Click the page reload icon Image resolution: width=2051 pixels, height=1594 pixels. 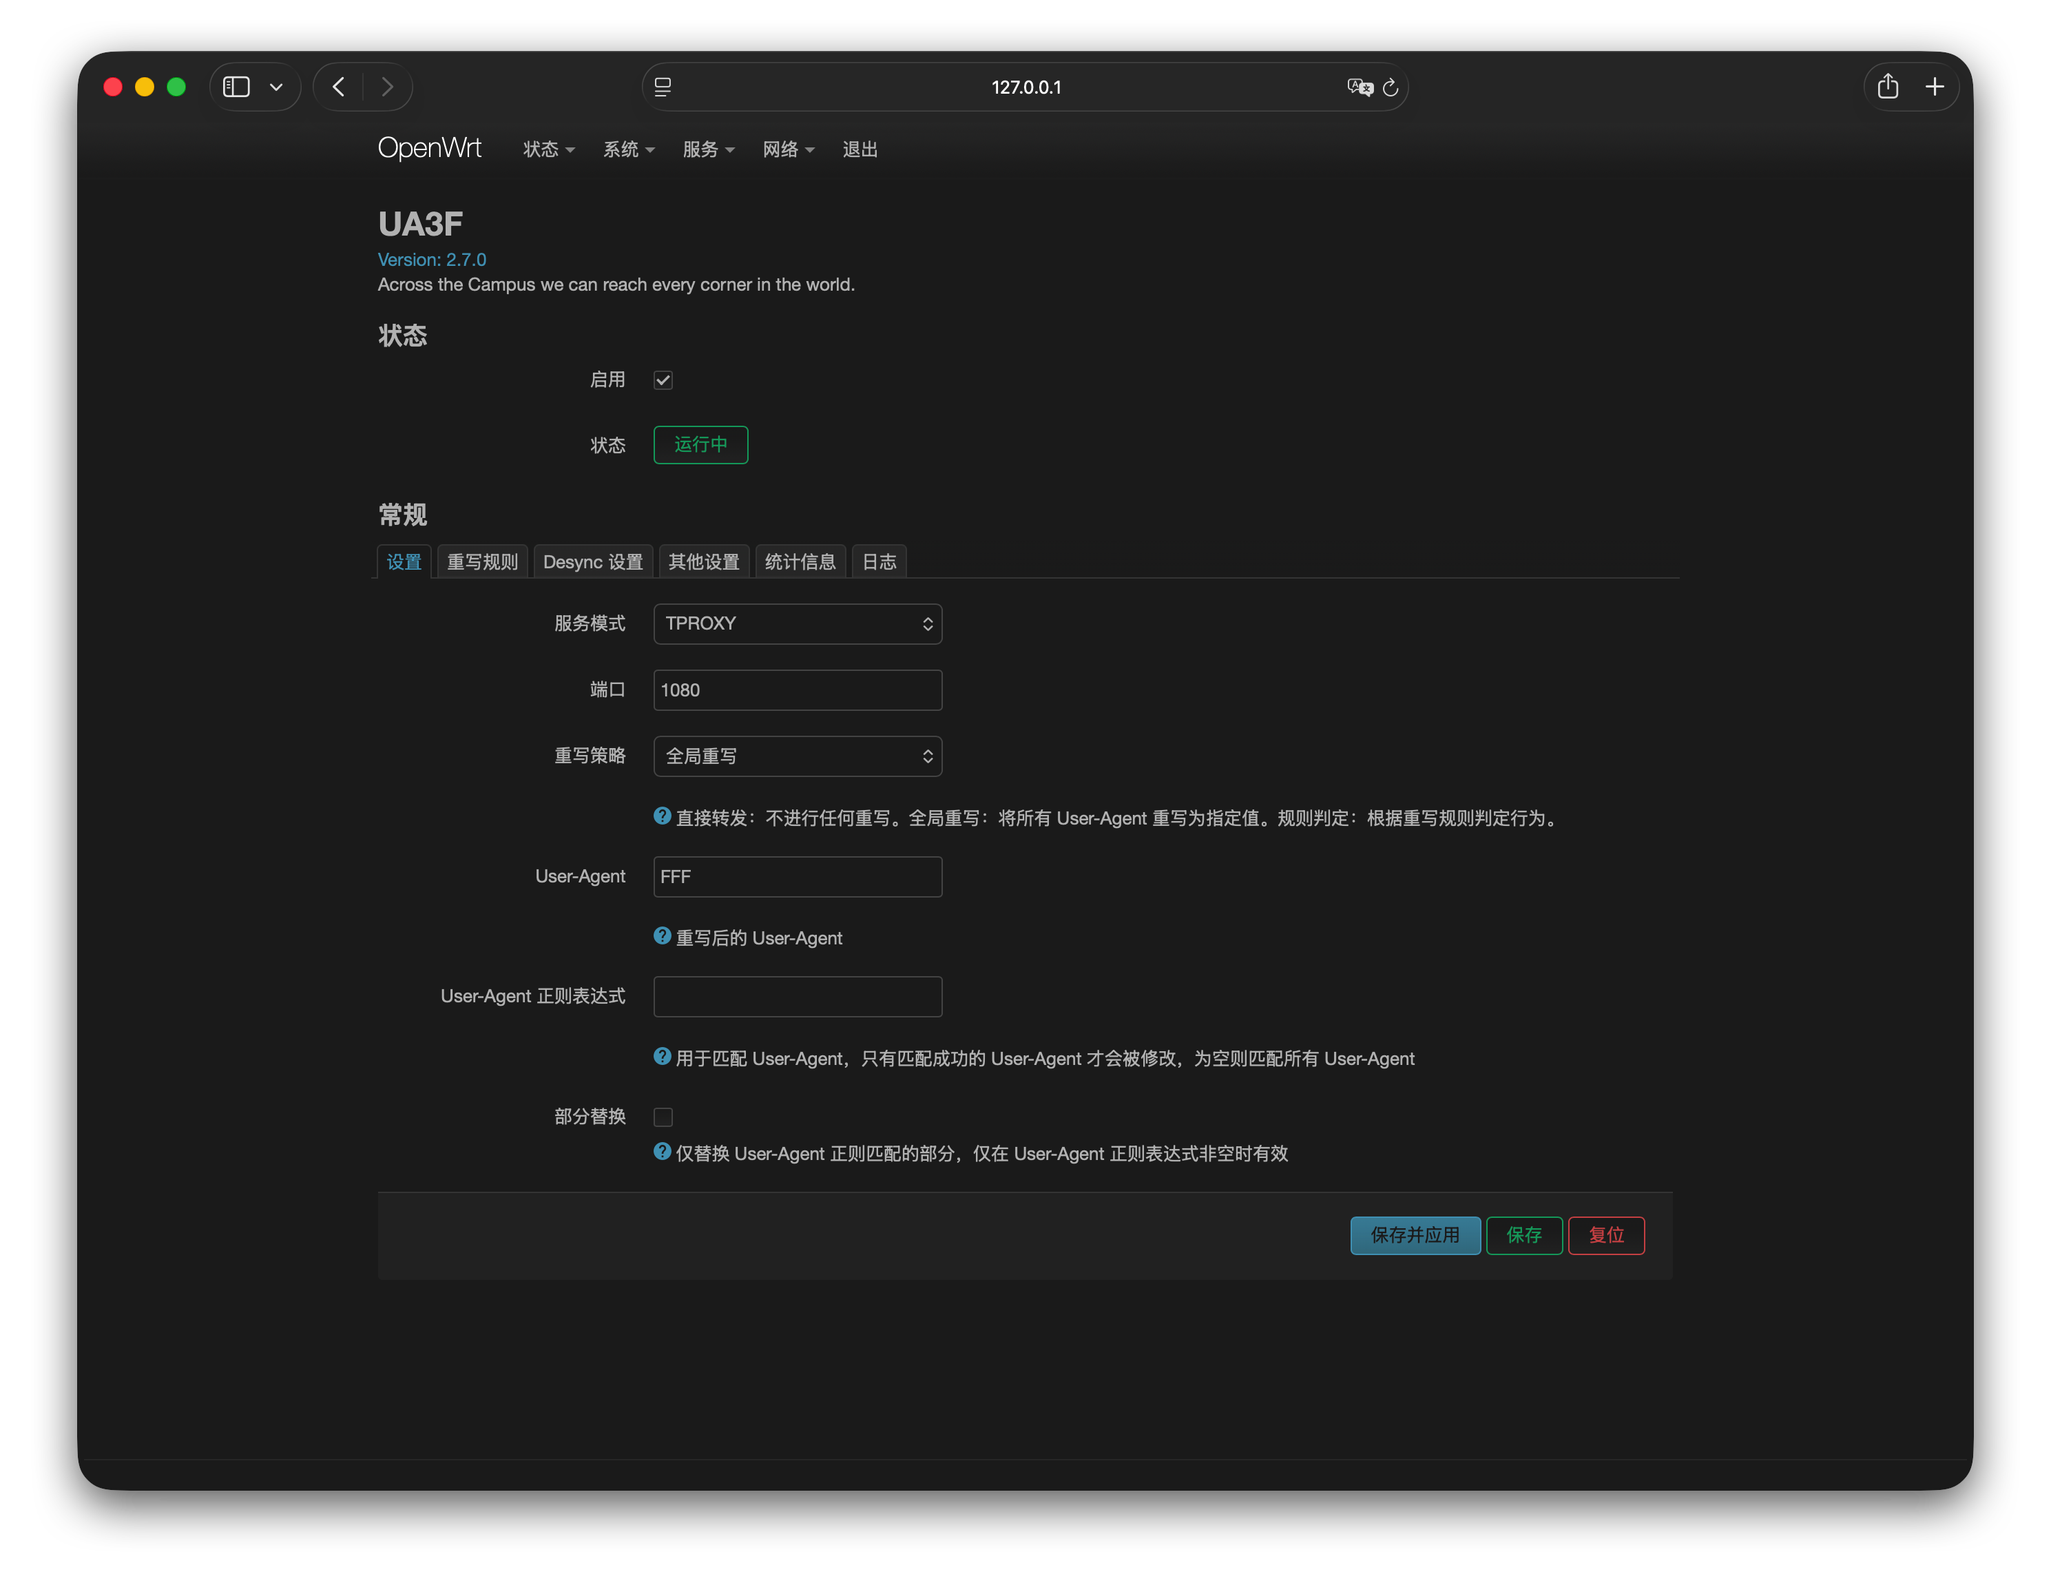[x=1391, y=87]
